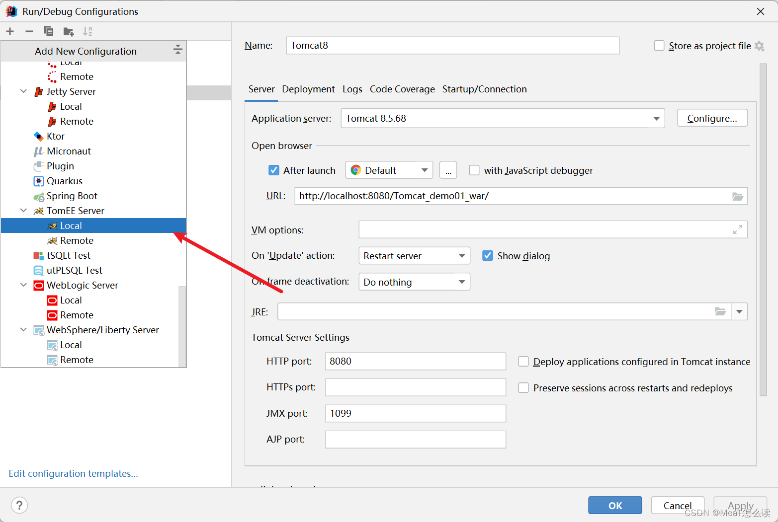This screenshot has height=522, width=778.
Task: Select the tSQLt Test icon
Action: click(x=39, y=256)
